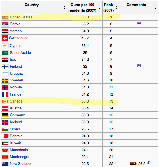
Task: Follow the France link
Action: click(16, 94)
